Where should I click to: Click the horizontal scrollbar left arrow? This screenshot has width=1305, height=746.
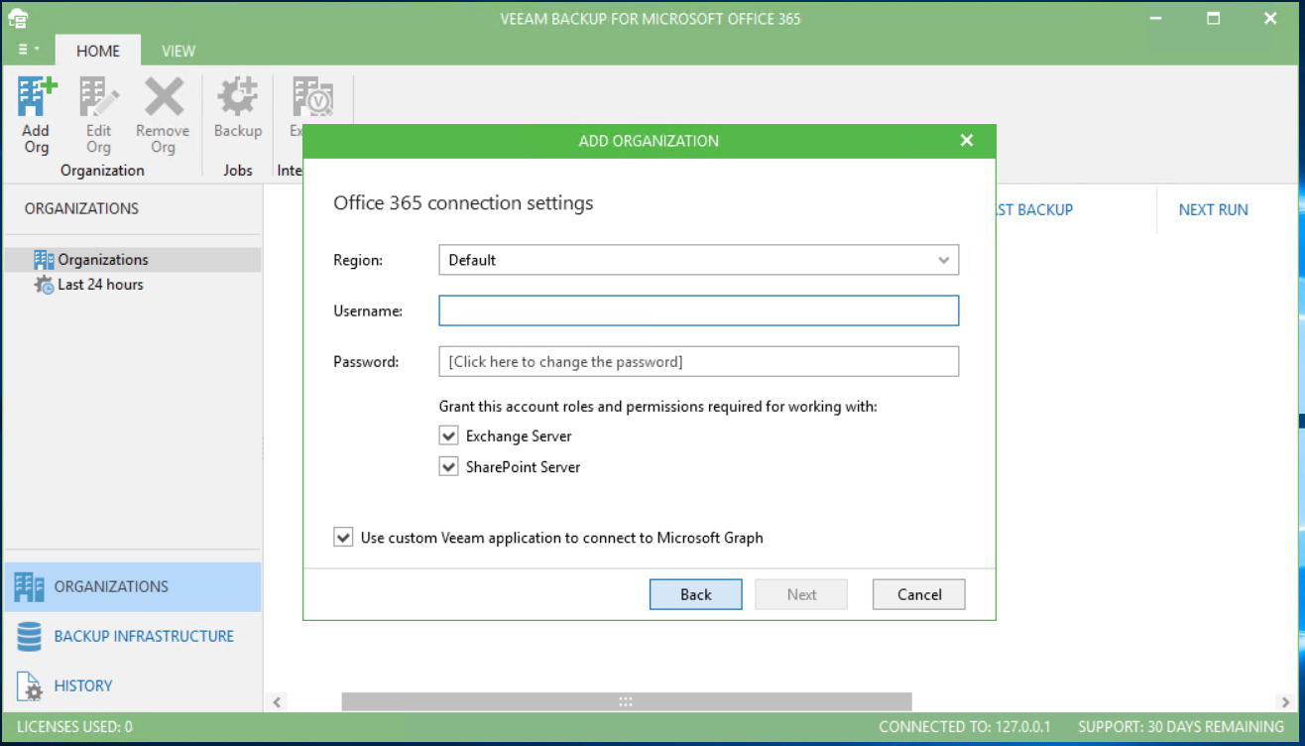[x=278, y=701]
